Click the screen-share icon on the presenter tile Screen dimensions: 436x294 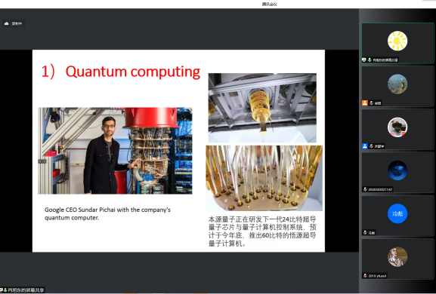(x=364, y=60)
